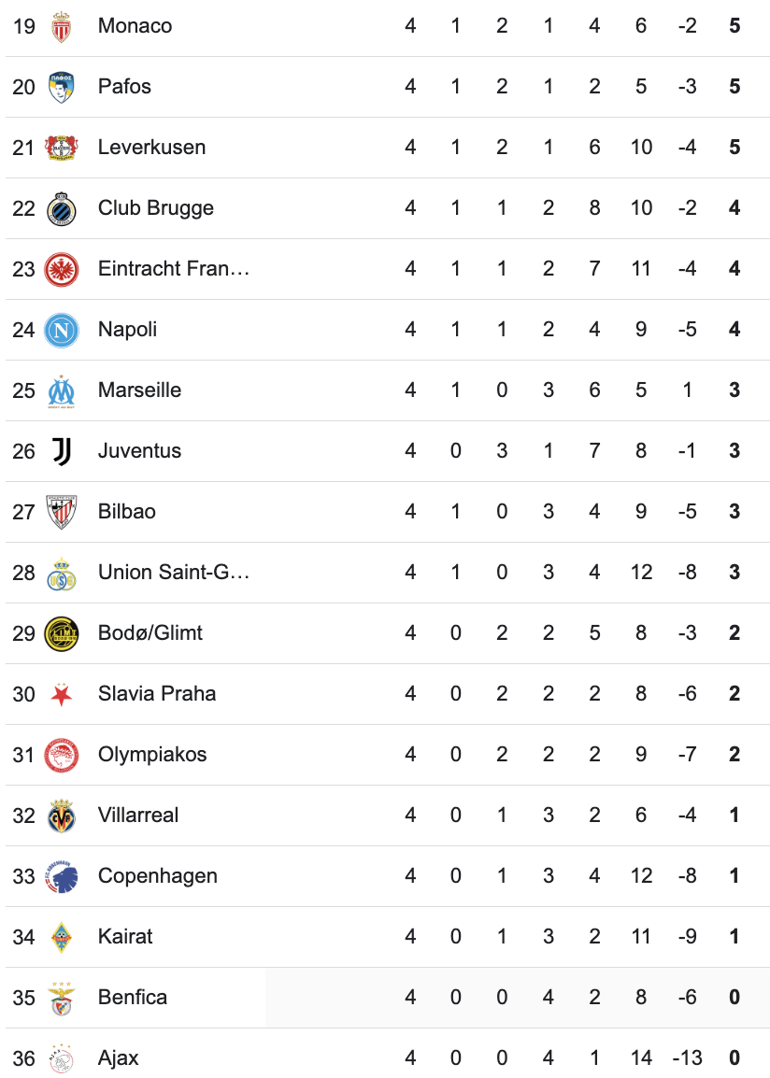Open the Copenhagen team page
Screen dimensions: 770x1078
click(158, 876)
